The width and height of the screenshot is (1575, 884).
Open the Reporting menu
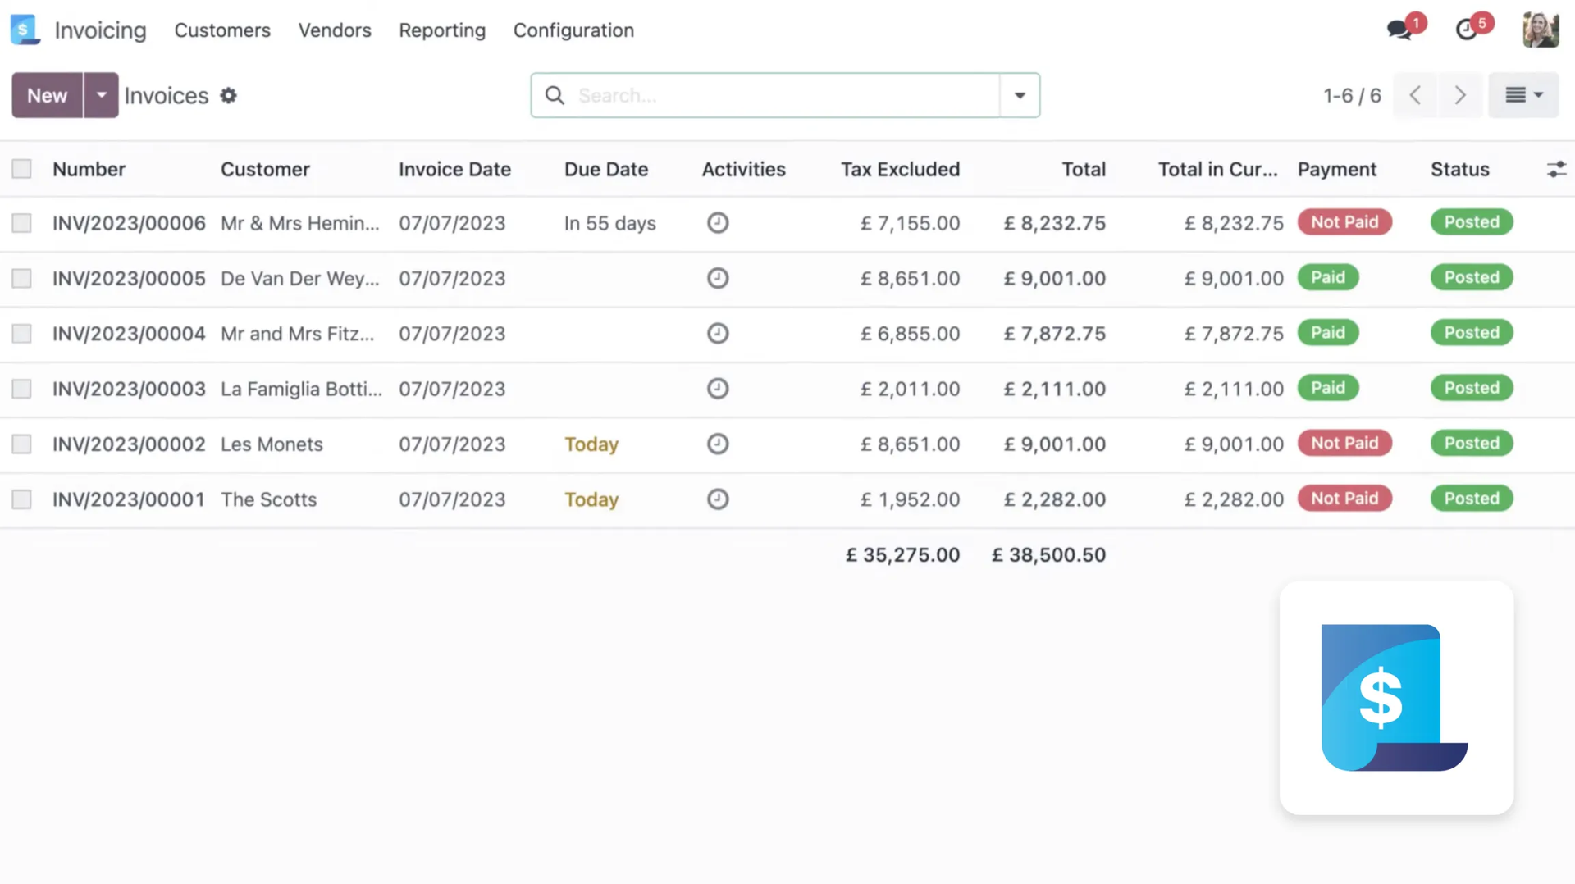coord(442,30)
